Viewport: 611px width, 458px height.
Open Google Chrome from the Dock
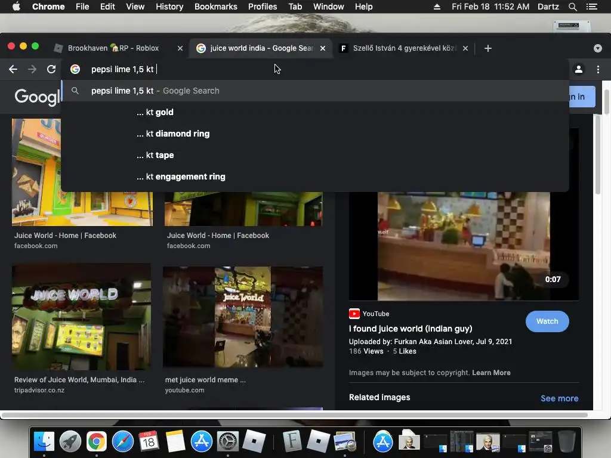tap(97, 442)
